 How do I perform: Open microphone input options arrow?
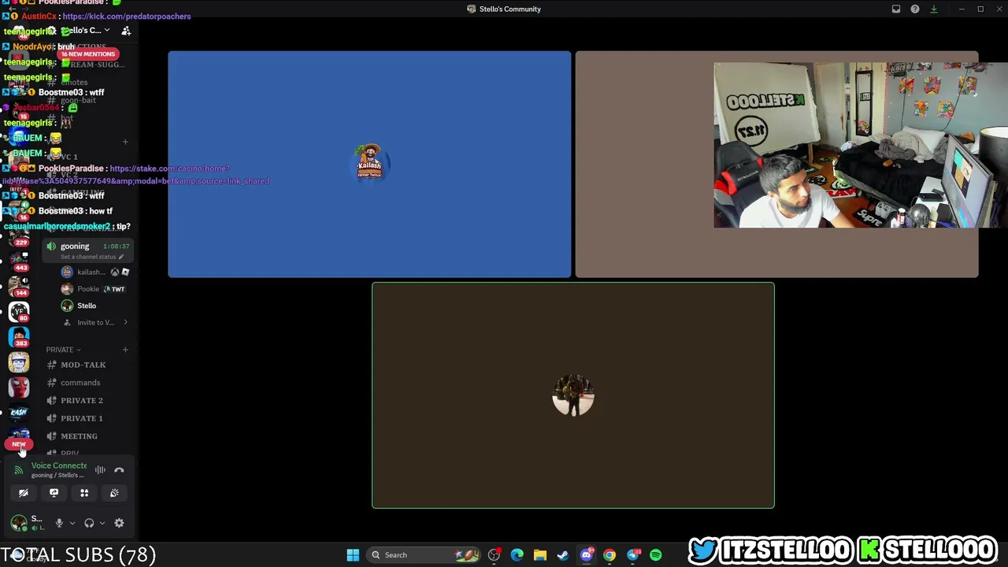(x=72, y=523)
